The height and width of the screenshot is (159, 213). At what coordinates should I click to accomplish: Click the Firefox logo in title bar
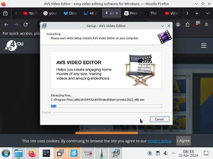(4, 4)
